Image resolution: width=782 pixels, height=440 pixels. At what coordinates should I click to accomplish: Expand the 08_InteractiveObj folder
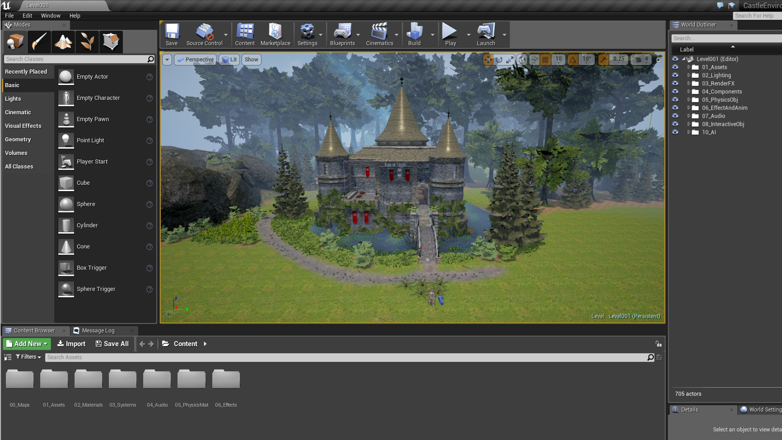(x=689, y=124)
